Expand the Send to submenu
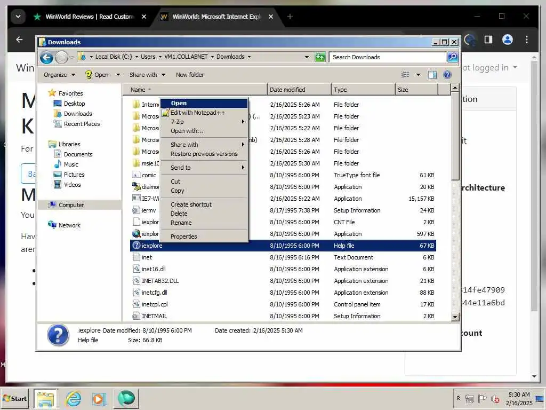The width and height of the screenshot is (546, 410). click(204, 168)
